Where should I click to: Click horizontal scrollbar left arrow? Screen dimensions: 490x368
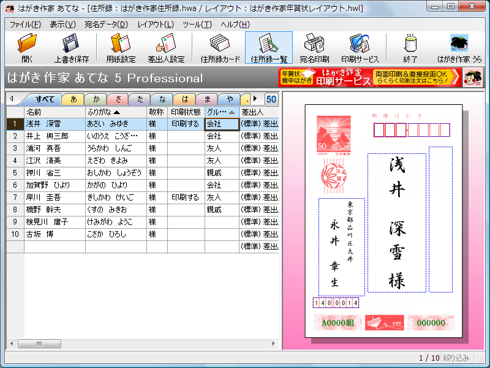[12, 343]
